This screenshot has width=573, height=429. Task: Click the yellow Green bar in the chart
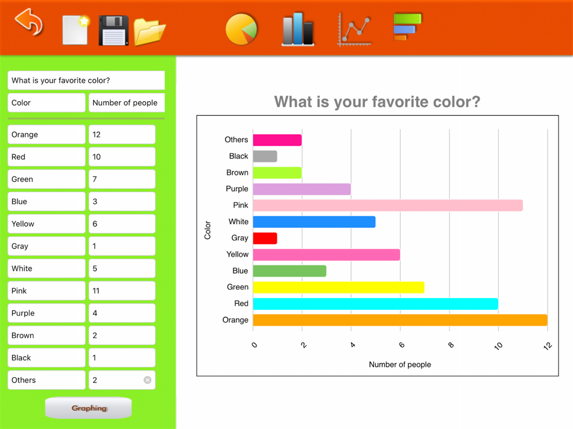[339, 287]
